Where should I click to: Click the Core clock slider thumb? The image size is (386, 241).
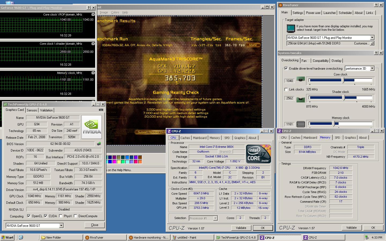tap(343, 80)
